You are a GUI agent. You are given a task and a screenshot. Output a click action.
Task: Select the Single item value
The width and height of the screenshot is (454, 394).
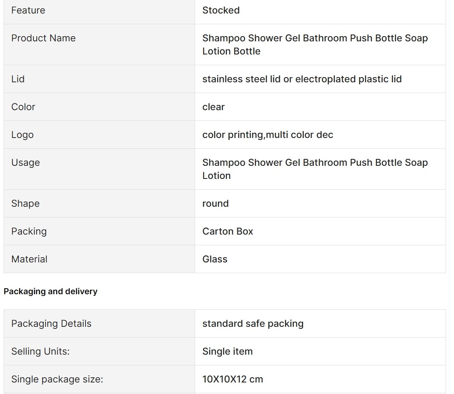[x=227, y=351]
